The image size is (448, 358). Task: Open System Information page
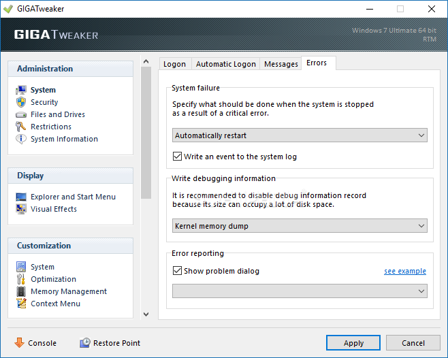pos(64,139)
